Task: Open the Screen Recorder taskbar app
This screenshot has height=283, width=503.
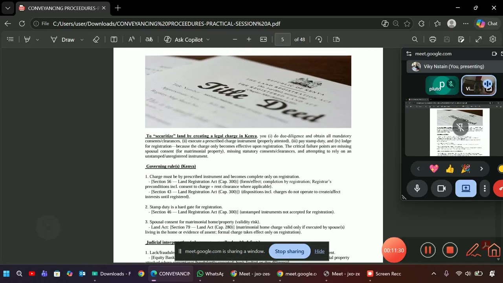Action: 384,274
